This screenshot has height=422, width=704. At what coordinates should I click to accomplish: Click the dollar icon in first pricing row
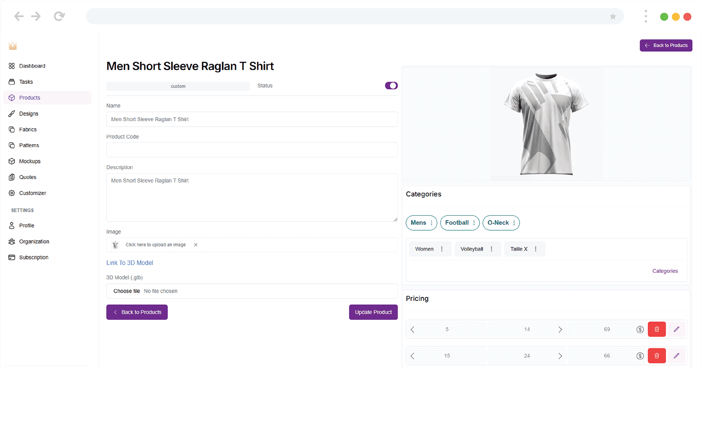(640, 329)
